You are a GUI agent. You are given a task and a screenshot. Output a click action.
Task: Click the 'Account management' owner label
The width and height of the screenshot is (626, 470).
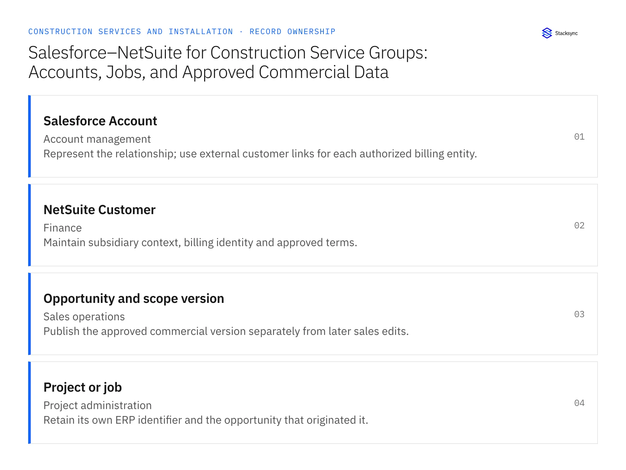pyautogui.click(x=97, y=139)
